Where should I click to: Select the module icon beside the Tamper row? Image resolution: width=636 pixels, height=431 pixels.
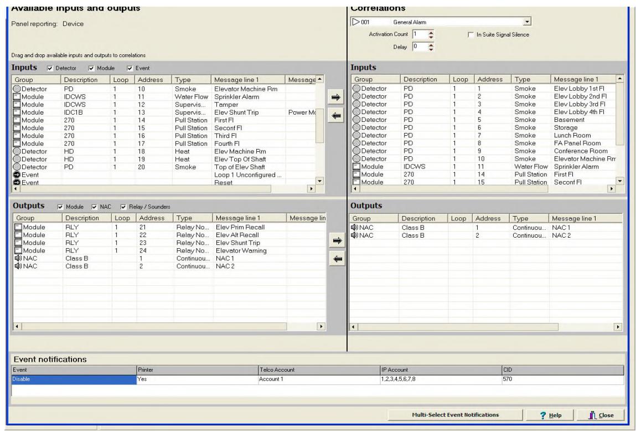[17, 104]
